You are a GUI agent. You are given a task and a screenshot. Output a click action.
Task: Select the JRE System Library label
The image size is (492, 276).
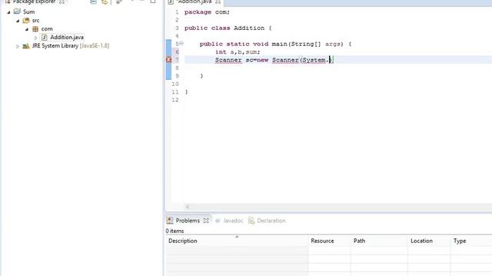(55, 46)
